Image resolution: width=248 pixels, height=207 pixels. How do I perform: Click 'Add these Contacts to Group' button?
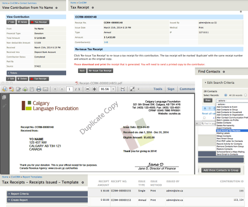[221, 170]
